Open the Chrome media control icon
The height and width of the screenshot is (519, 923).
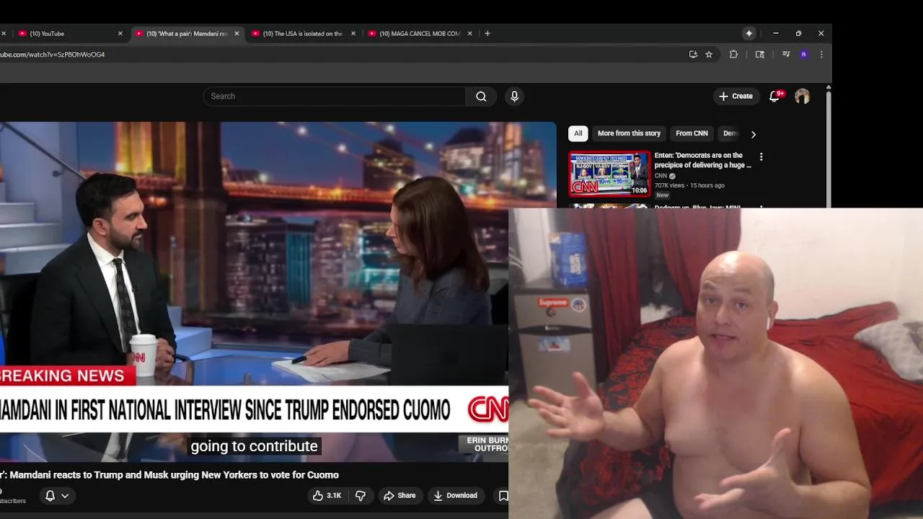coord(786,54)
